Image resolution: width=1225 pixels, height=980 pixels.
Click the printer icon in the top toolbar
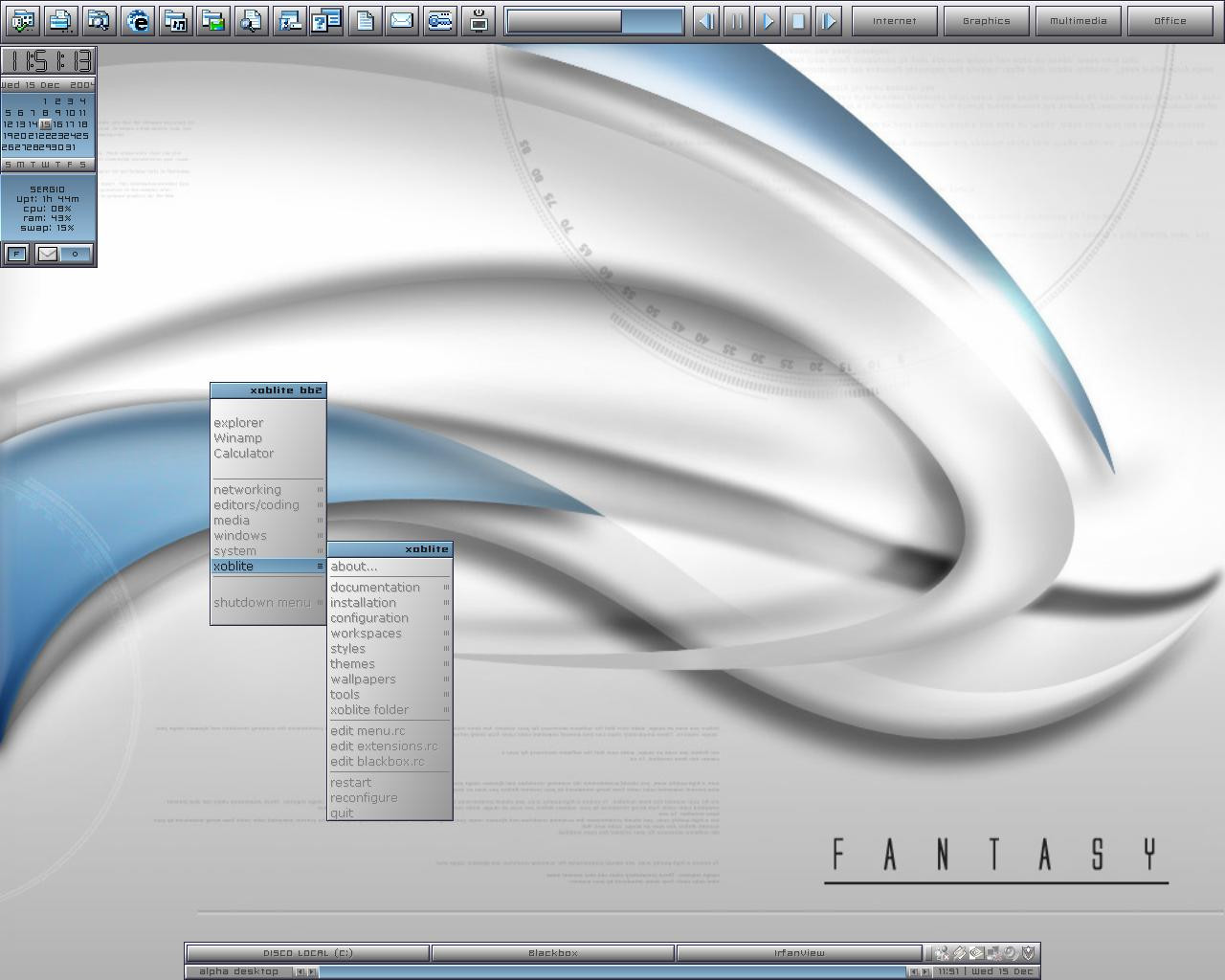(x=60, y=20)
